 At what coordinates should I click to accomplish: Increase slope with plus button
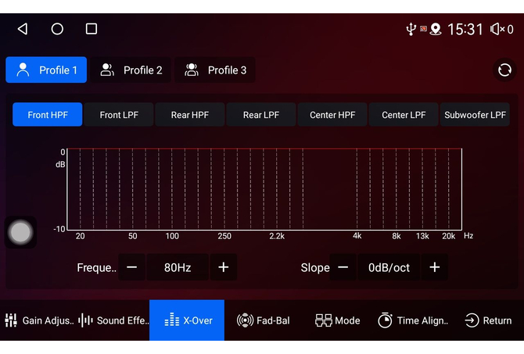click(x=435, y=267)
